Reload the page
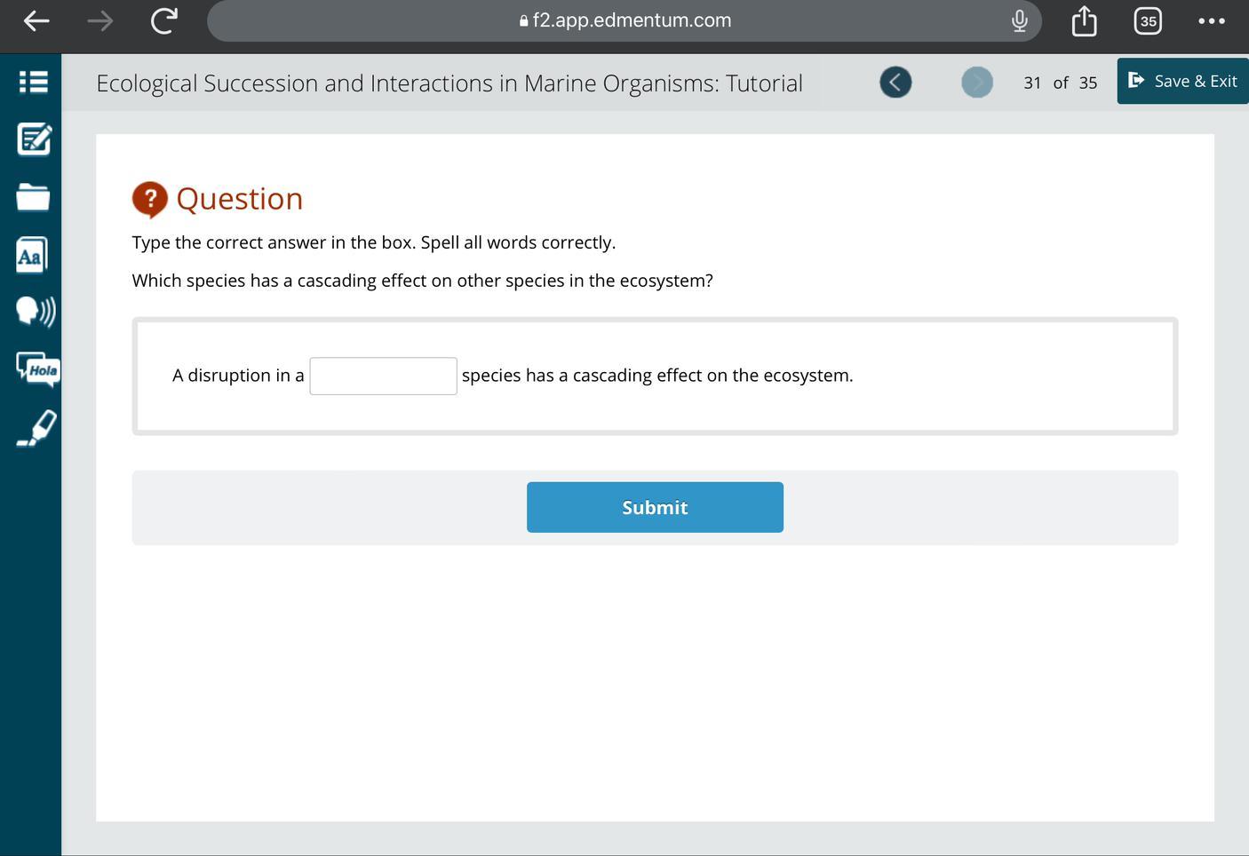The width and height of the screenshot is (1249, 856). click(x=163, y=20)
